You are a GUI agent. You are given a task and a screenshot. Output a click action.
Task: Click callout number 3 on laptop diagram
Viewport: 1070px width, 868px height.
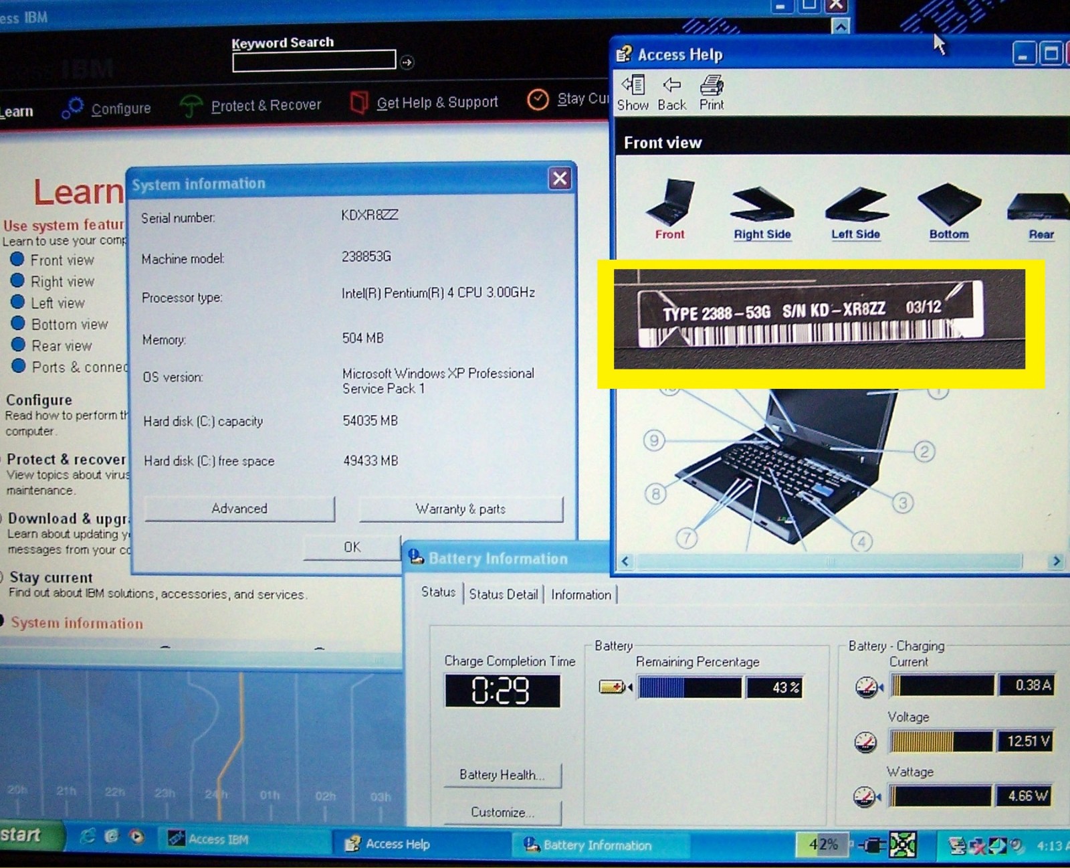[903, 503]
